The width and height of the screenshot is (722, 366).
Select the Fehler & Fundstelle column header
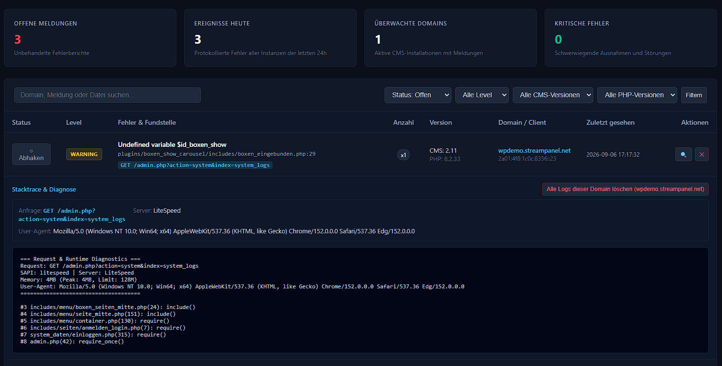147,122
